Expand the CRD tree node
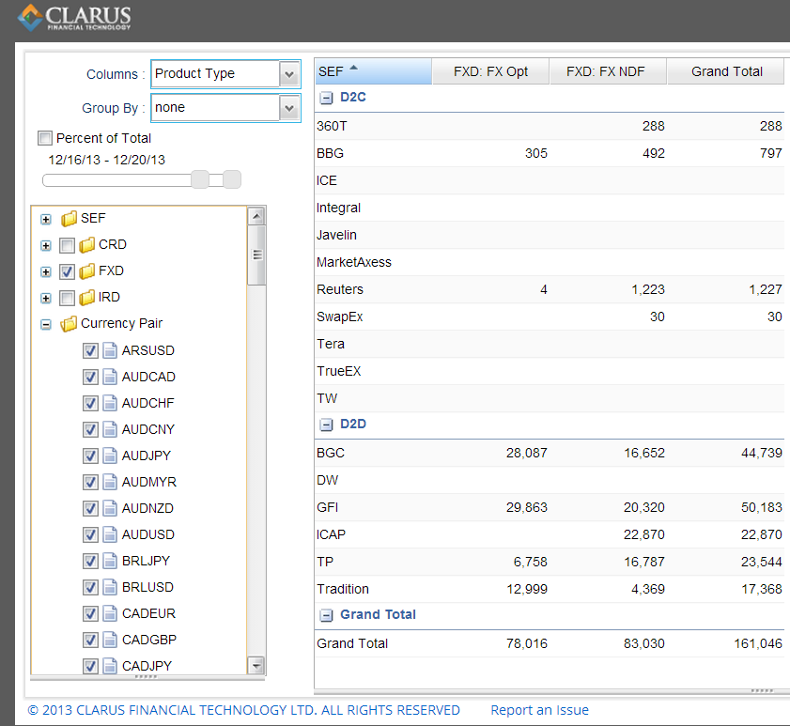The height and width of the screenshot is (726, 790). [46, 245]
